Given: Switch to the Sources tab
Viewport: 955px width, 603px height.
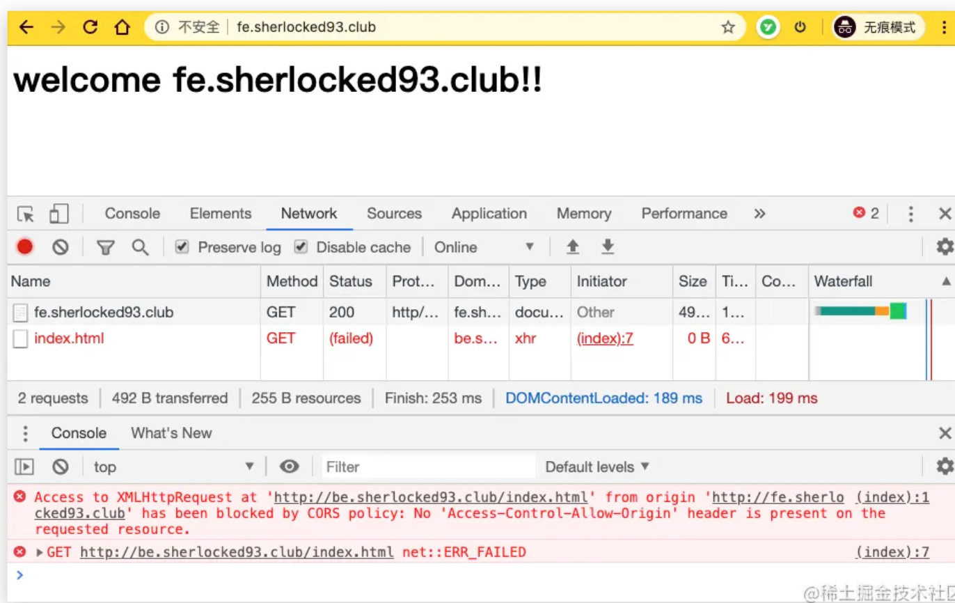Looking at the screenshot, I should [x=394, y=214].
